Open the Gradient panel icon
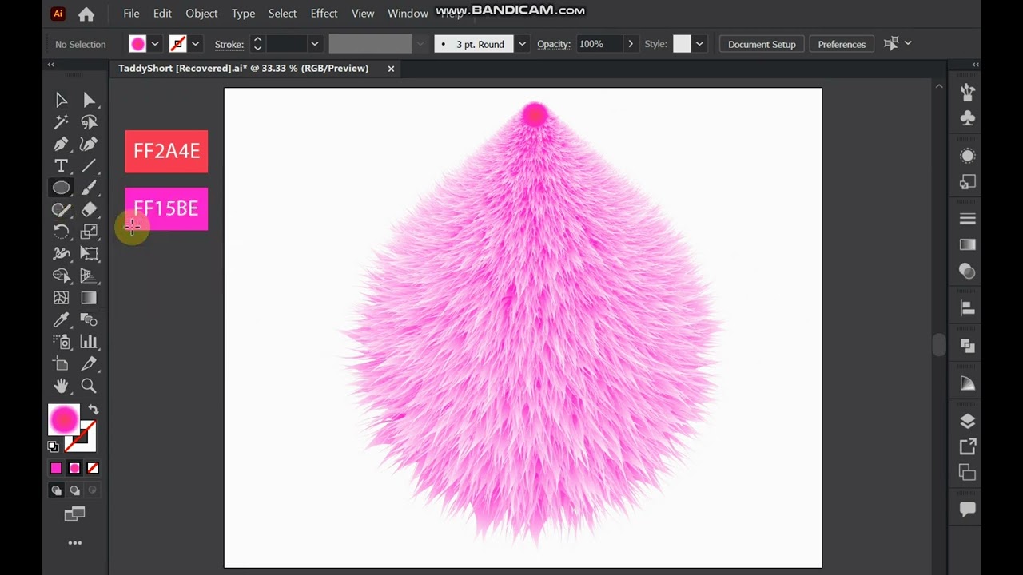This screenshot has height=575, width=1023. 968,244
